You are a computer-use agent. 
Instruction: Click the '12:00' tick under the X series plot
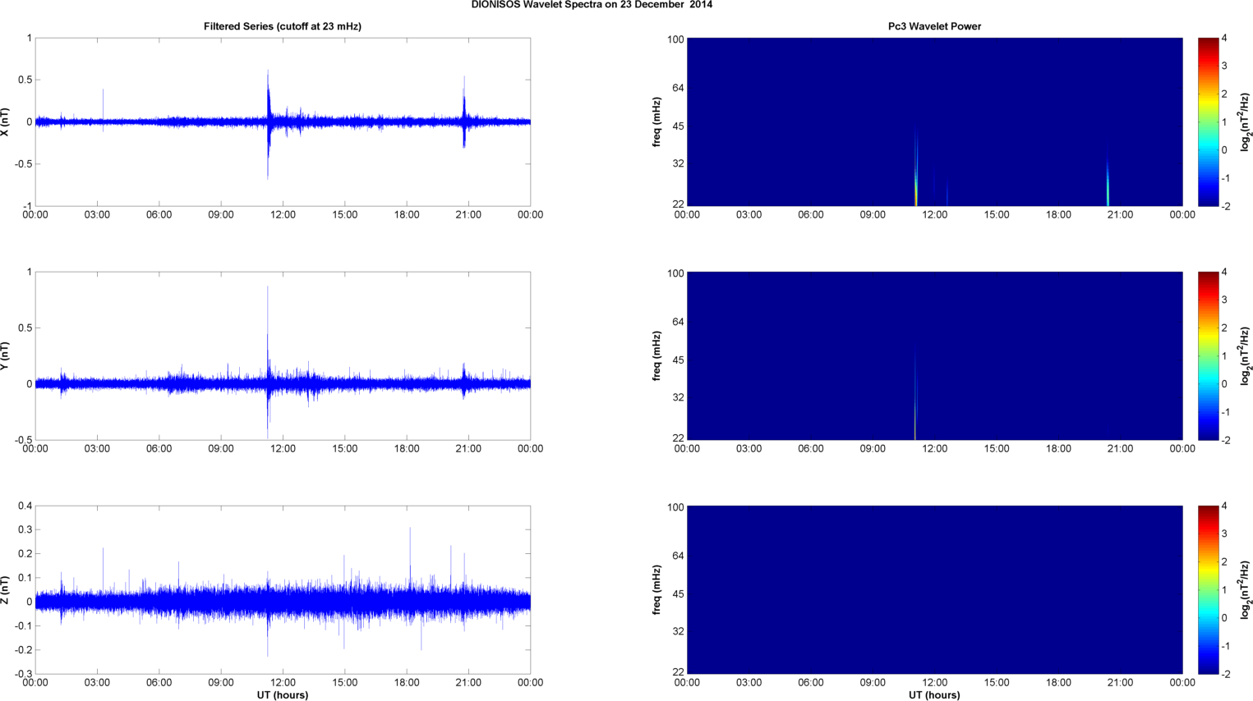coord(283,215)
